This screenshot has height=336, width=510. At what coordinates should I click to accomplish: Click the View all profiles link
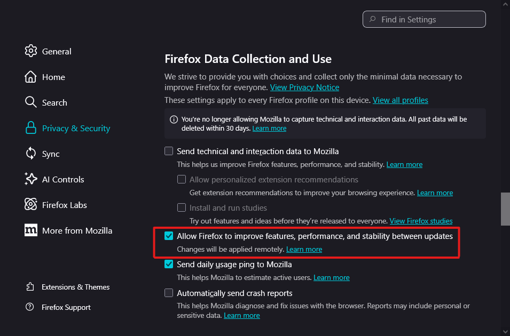pos(400,100)
